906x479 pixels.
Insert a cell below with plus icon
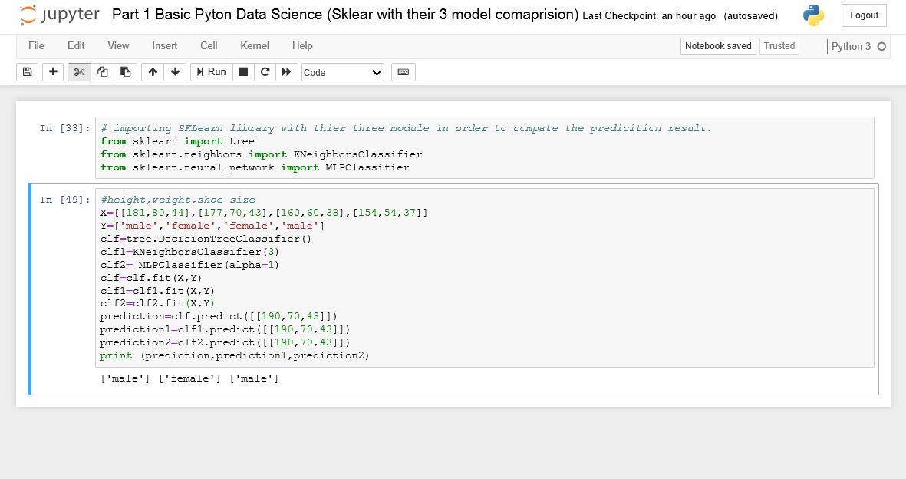coord(53,72)
